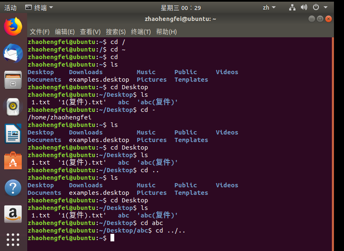The height and width of the screenshot is (251, 344).
Task: Click 'Downloads' in the first ls listing
Action: pos(86,72)
